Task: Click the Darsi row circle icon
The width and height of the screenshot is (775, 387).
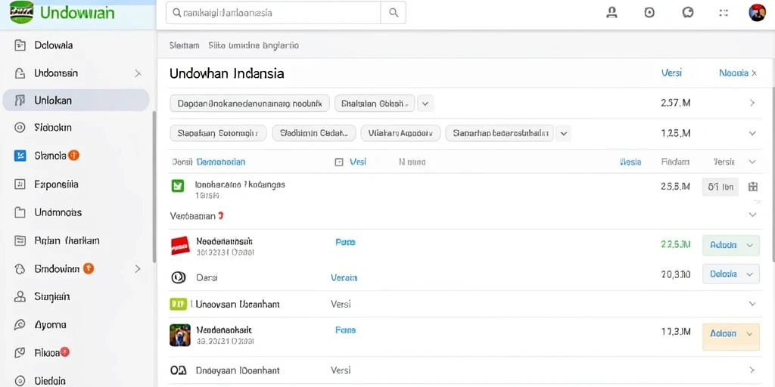Action: coord(178,277)
